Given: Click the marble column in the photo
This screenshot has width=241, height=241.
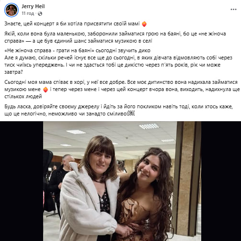Looking at the screenshot, I should click(x=187, y=179).
